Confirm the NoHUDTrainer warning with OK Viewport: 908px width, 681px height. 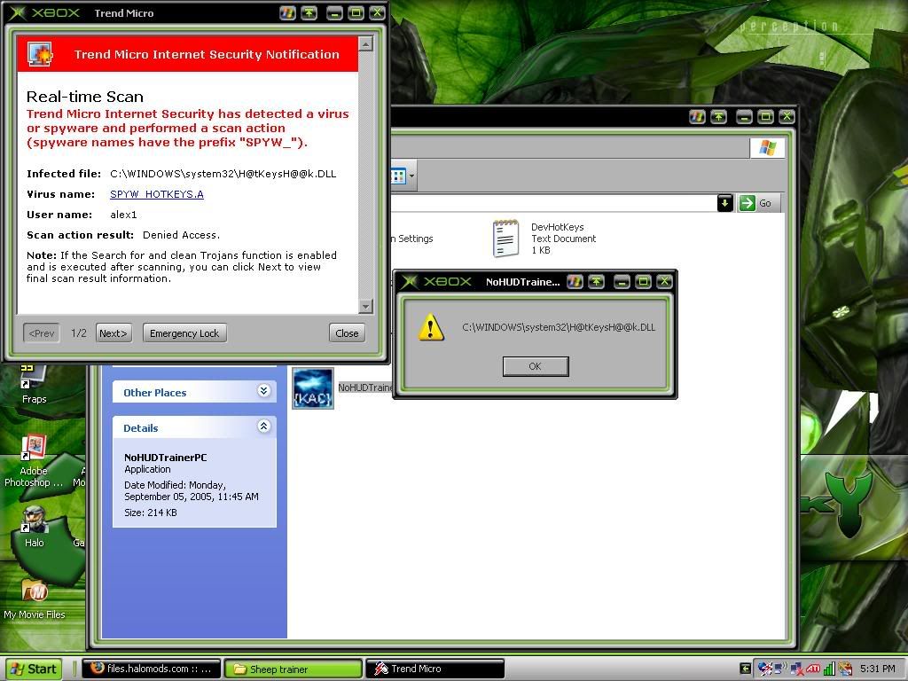pos(536,366)
